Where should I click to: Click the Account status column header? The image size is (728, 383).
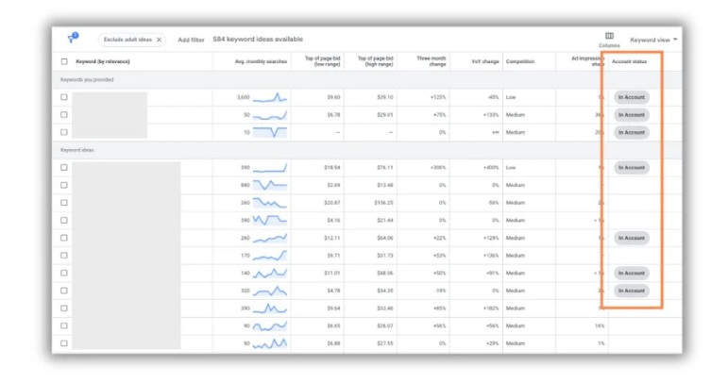coord(629,61)
